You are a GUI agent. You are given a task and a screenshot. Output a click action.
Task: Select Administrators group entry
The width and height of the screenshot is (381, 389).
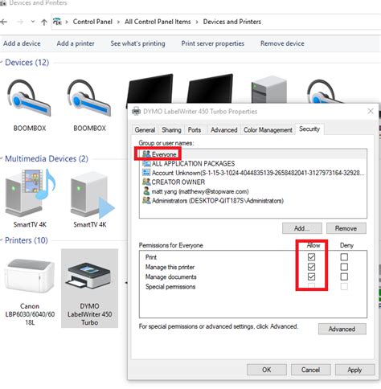click(x=253, y=201)
